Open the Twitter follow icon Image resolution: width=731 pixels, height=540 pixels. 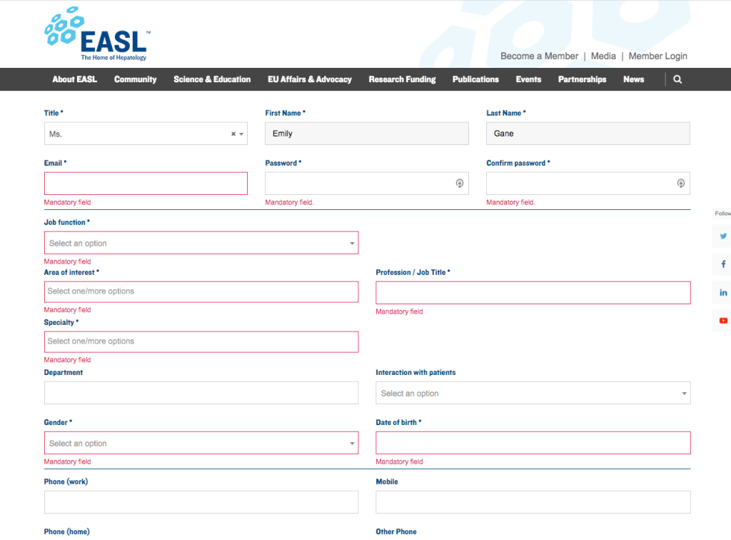pos(722,236)
